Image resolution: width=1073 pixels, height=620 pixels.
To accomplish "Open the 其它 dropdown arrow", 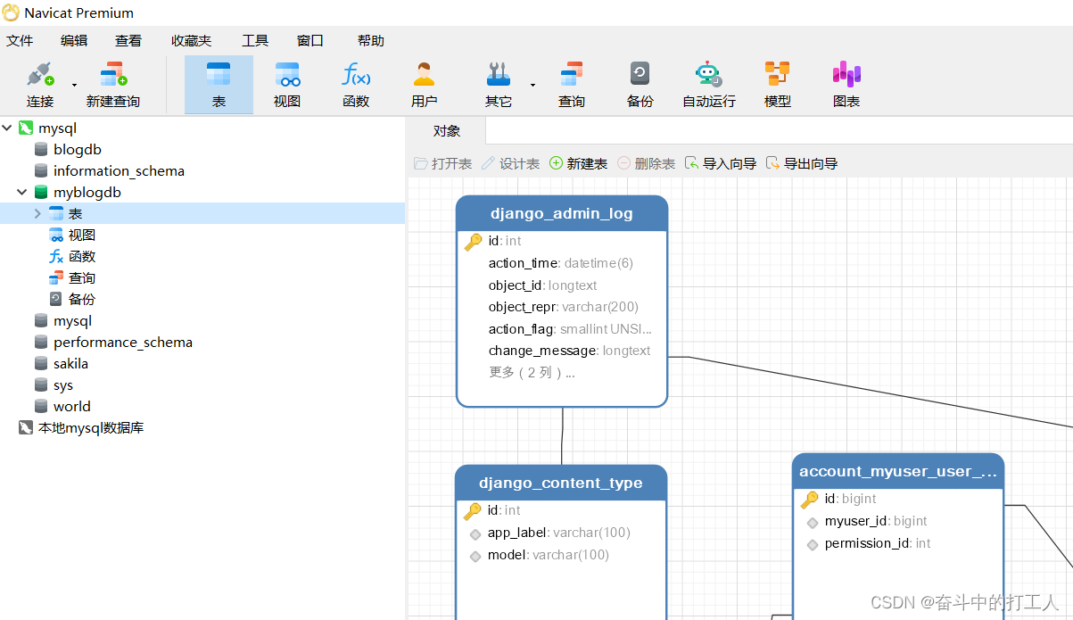I will 532,87.
